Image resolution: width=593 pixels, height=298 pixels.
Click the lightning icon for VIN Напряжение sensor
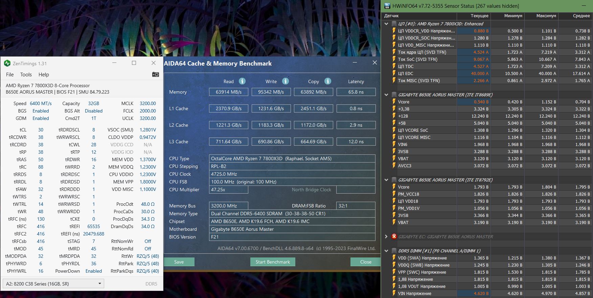point(394,293)
